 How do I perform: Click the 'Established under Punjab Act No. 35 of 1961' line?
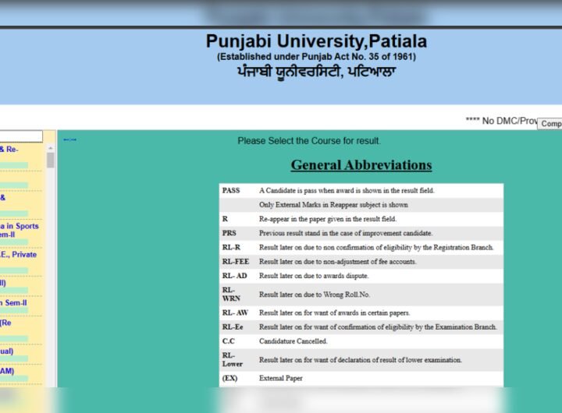pos(316,57)
